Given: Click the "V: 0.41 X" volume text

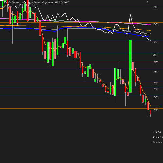Looking at the screenshot, I should [x=158, y=137].
